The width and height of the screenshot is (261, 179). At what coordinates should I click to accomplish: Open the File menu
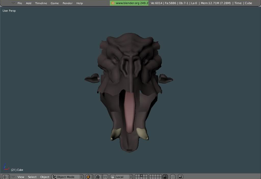[x=20, y=3]
